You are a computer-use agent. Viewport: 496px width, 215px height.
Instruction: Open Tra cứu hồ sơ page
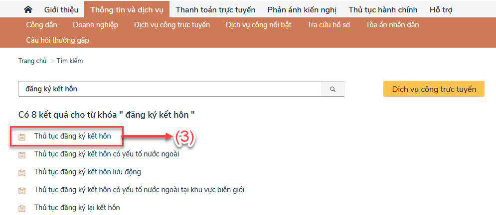(329, 25)
